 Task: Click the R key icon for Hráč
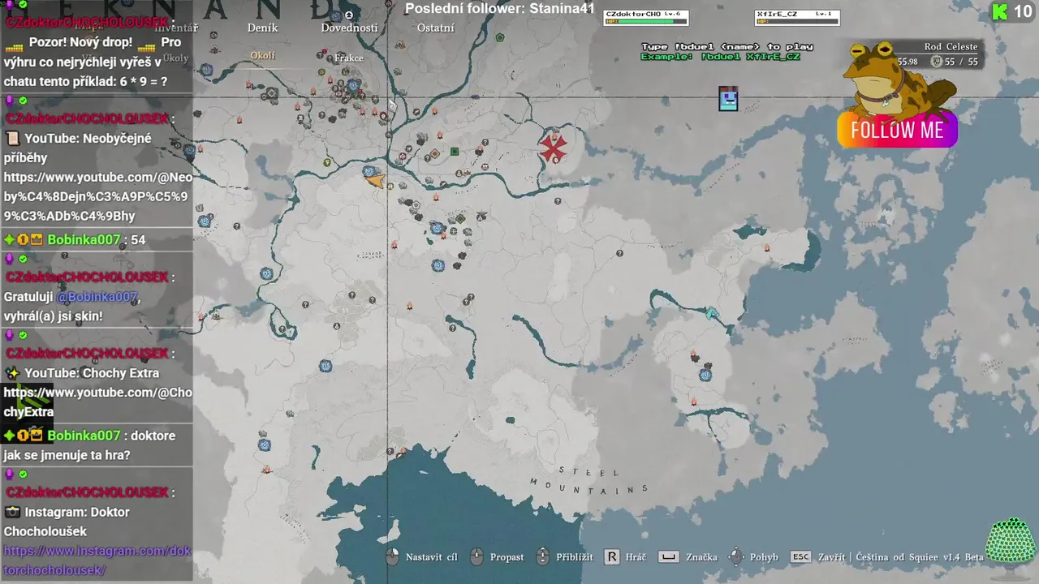(x=612, y=557)
